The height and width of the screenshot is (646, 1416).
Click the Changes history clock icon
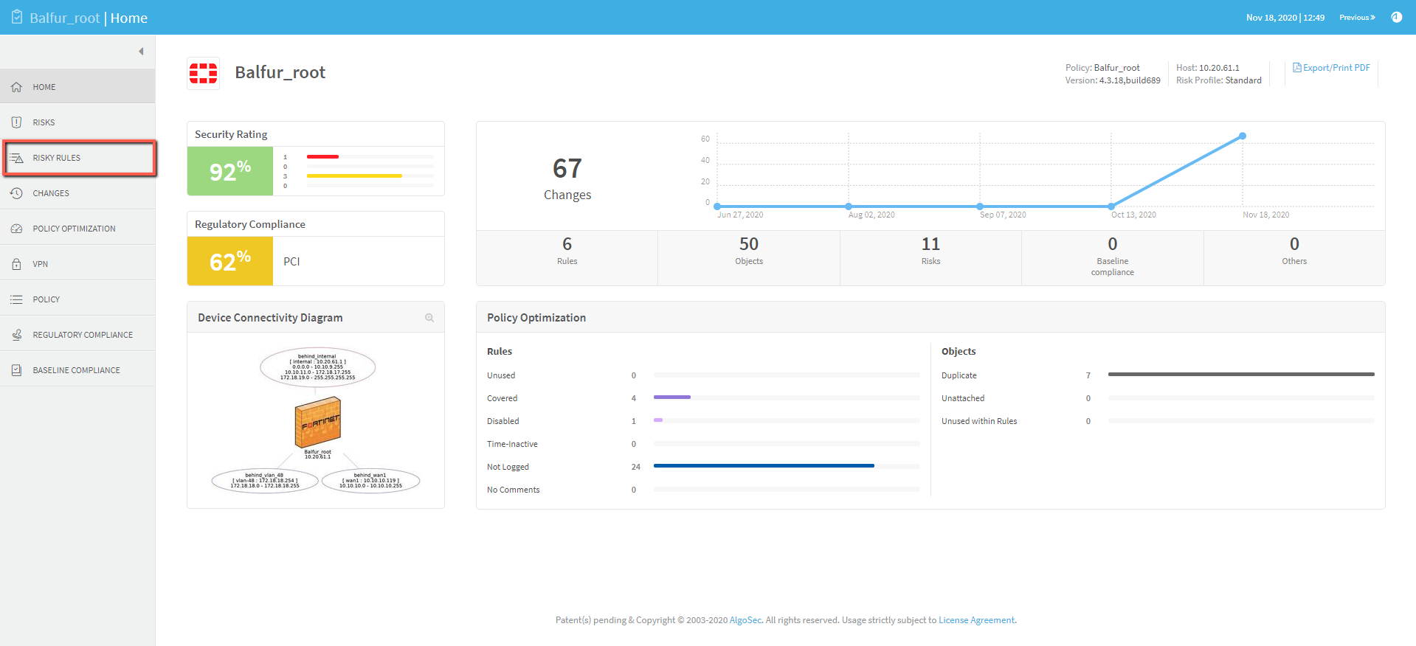click(16, 193)
